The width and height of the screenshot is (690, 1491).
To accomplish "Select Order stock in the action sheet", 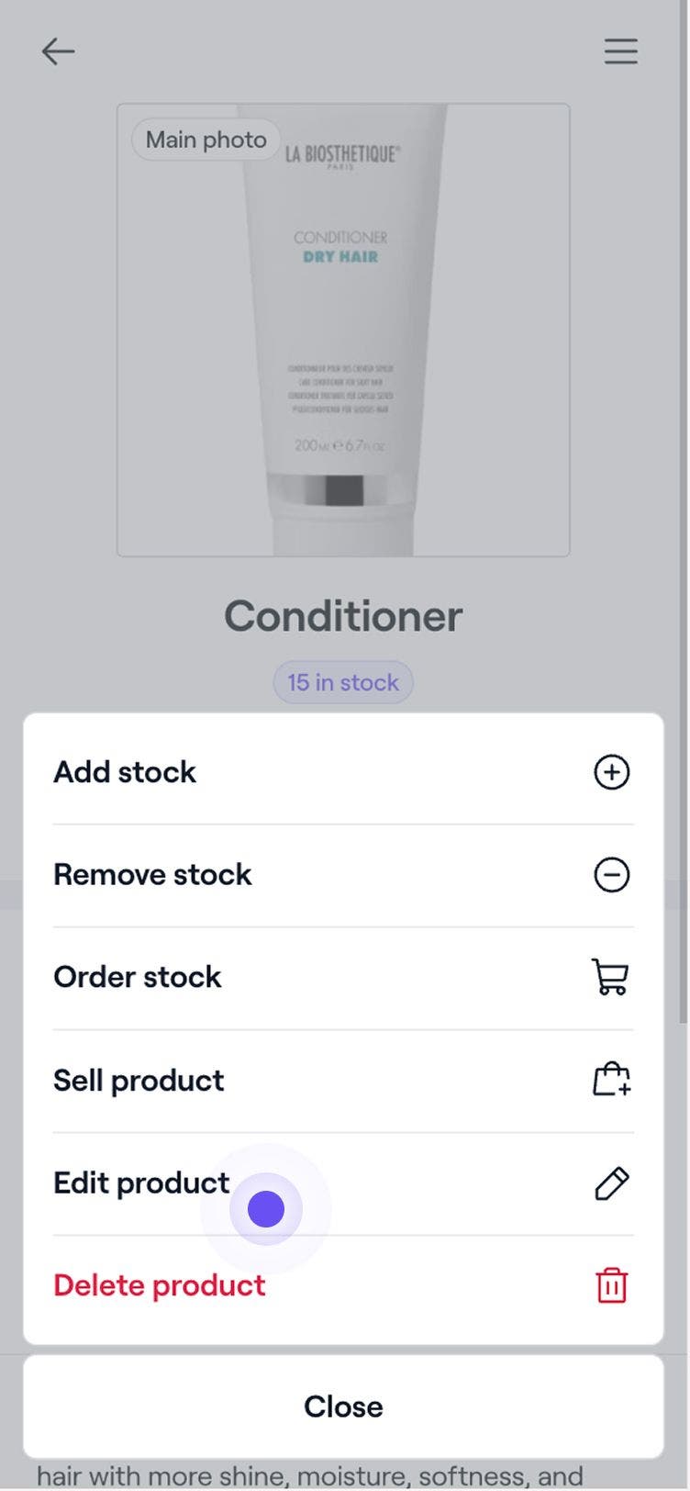I will pos(138,977).
